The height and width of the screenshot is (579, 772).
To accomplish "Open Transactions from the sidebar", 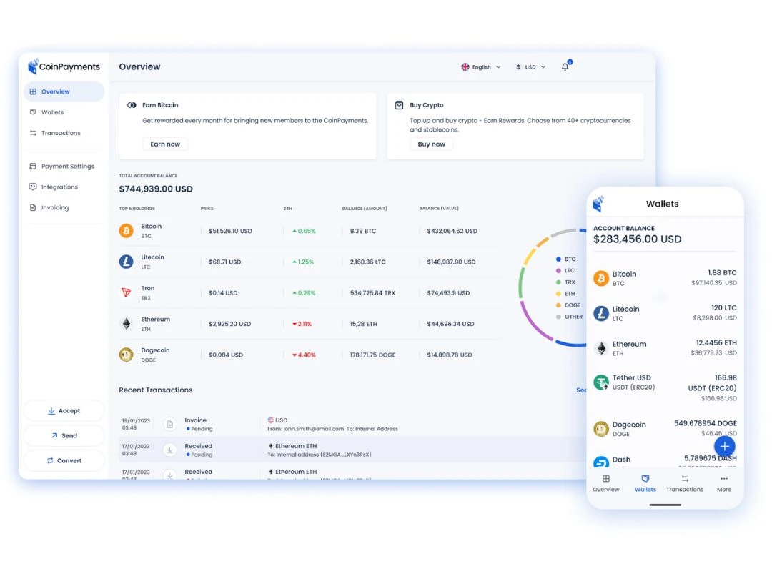I will 31,133.
